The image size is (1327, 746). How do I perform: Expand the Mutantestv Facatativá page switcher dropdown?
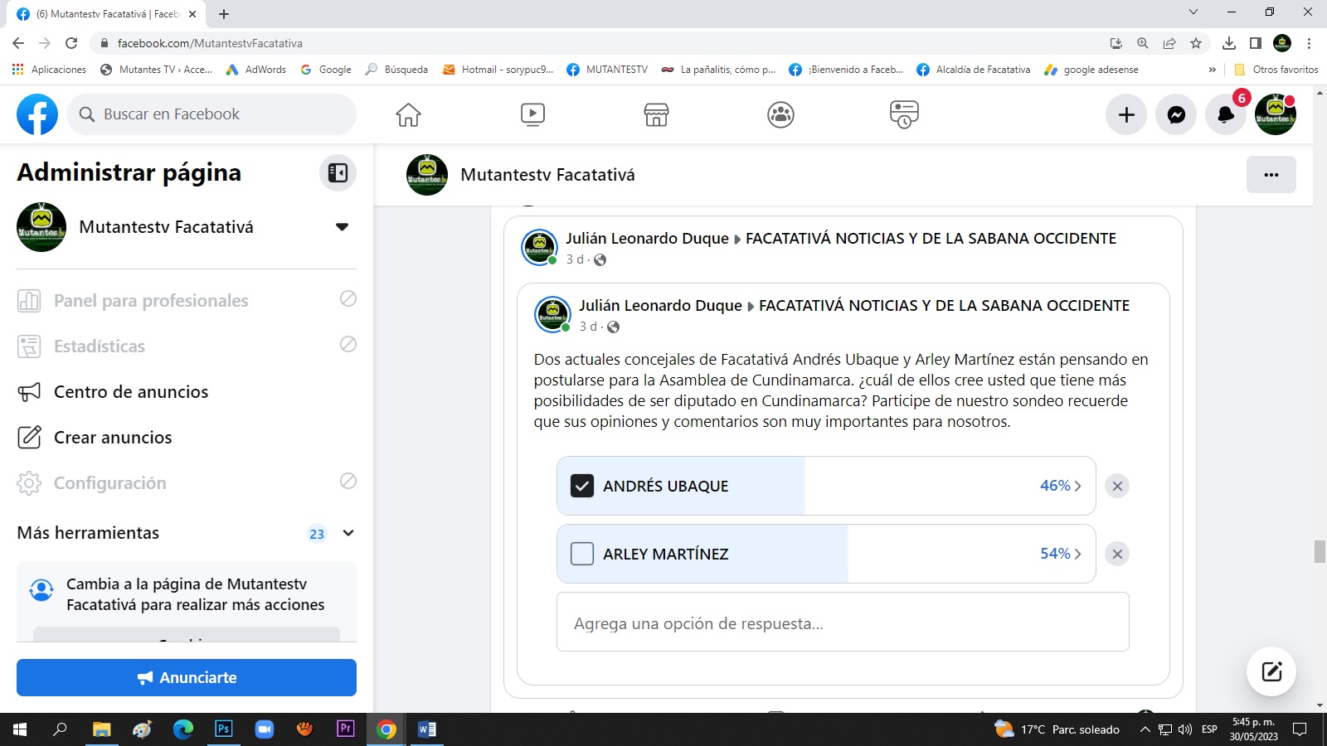tap(342, 227)
